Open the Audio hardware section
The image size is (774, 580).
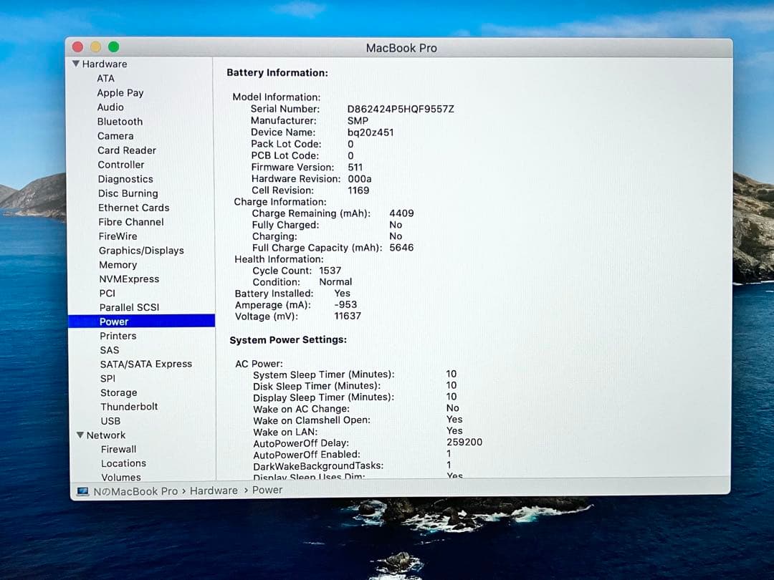tap(110, 107)
